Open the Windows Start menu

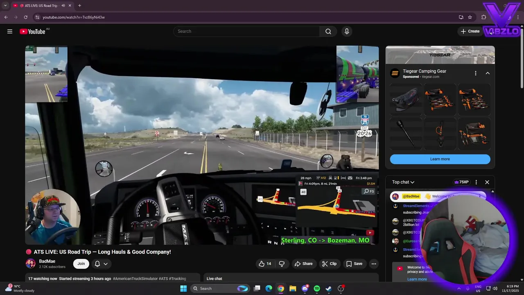click(x=183, y=288)
